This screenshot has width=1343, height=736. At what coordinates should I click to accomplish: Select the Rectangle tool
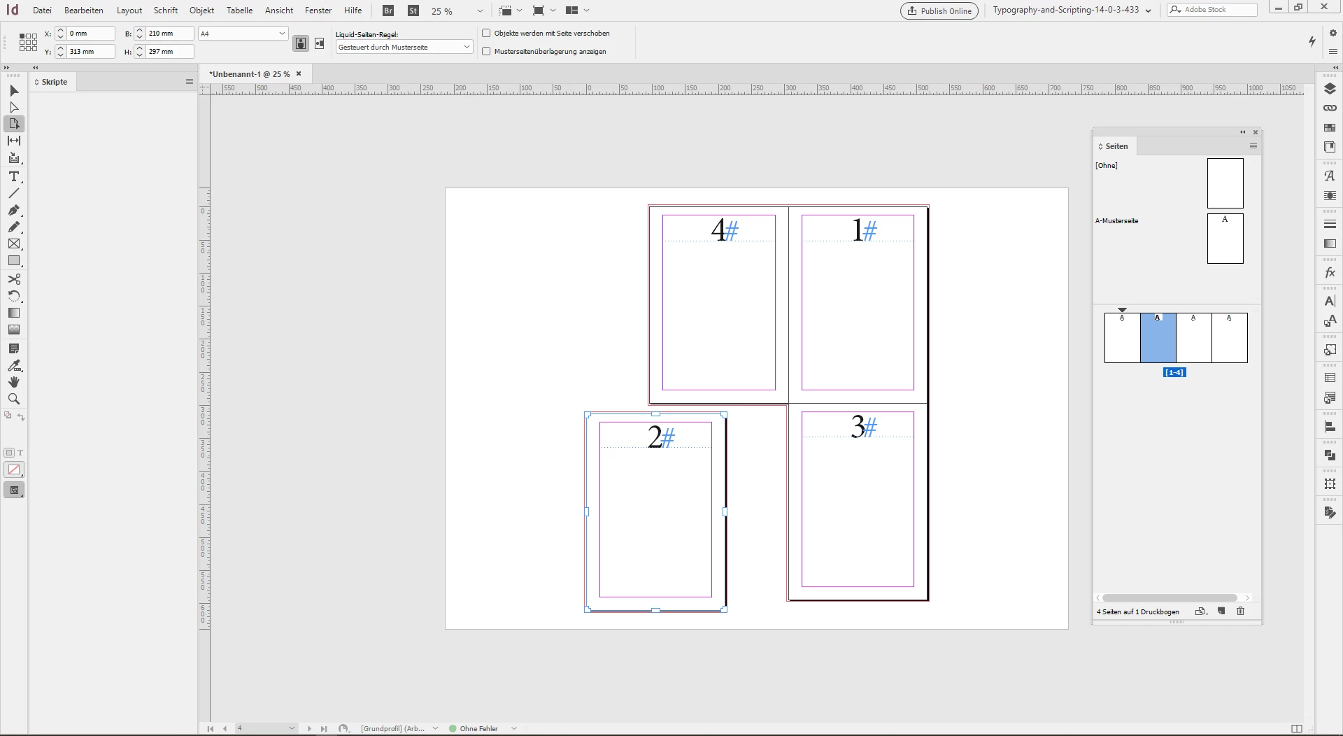pos(14,261)
